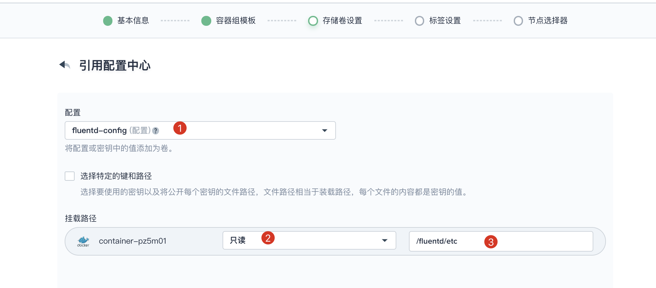Select the 存储卷设置 step label
Image resolution: width=656 pixels, height=288 pixels.
tap(342, 21)
